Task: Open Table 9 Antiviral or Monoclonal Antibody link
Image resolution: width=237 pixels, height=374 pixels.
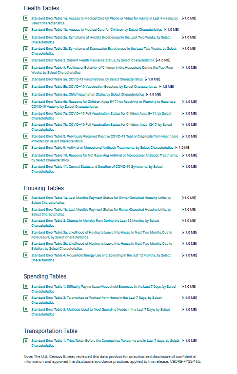Action: (102, 148)
